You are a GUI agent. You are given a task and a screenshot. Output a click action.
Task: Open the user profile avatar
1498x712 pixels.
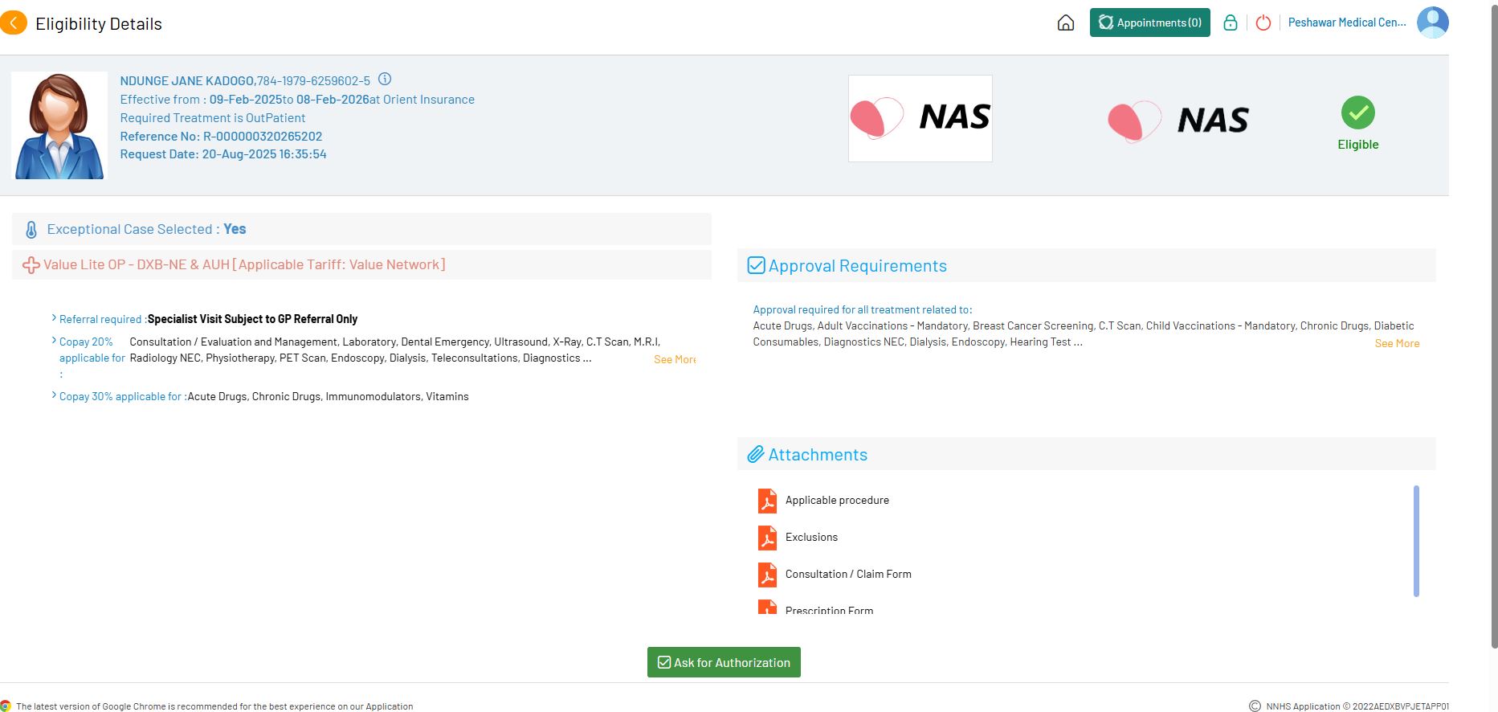click(x=1432, y=23)
